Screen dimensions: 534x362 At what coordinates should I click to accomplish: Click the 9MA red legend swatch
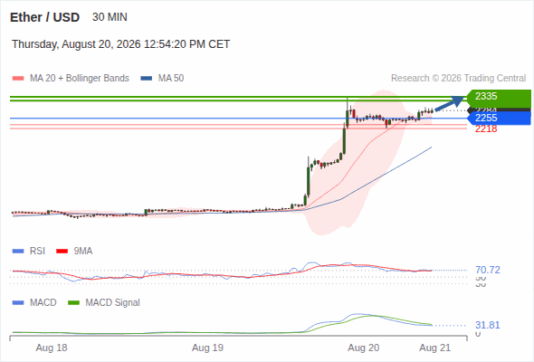(62, 252)
